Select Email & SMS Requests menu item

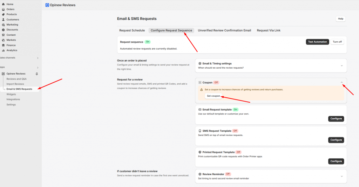tap(20, 89)
